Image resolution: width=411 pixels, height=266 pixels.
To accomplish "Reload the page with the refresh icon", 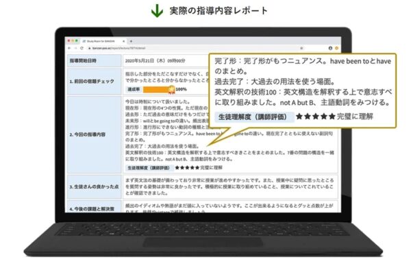I will pos(82,48).
